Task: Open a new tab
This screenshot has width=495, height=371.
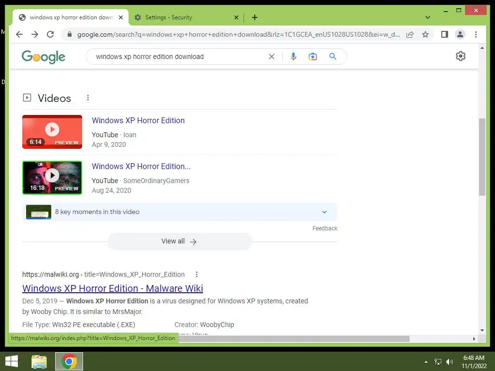Action: [255, 17]
